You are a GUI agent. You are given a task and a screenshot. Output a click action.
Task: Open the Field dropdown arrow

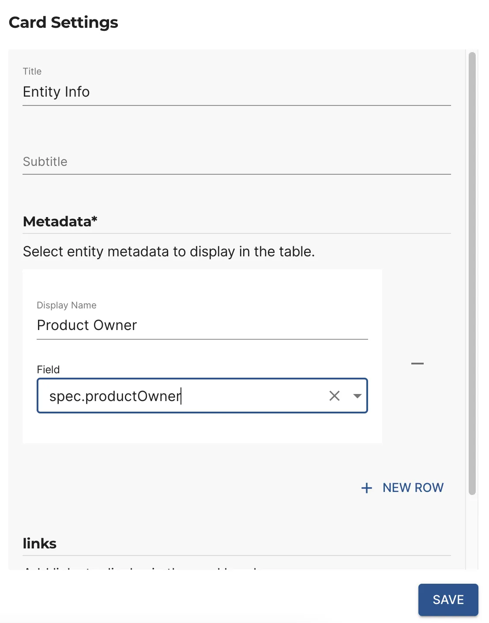357,396
